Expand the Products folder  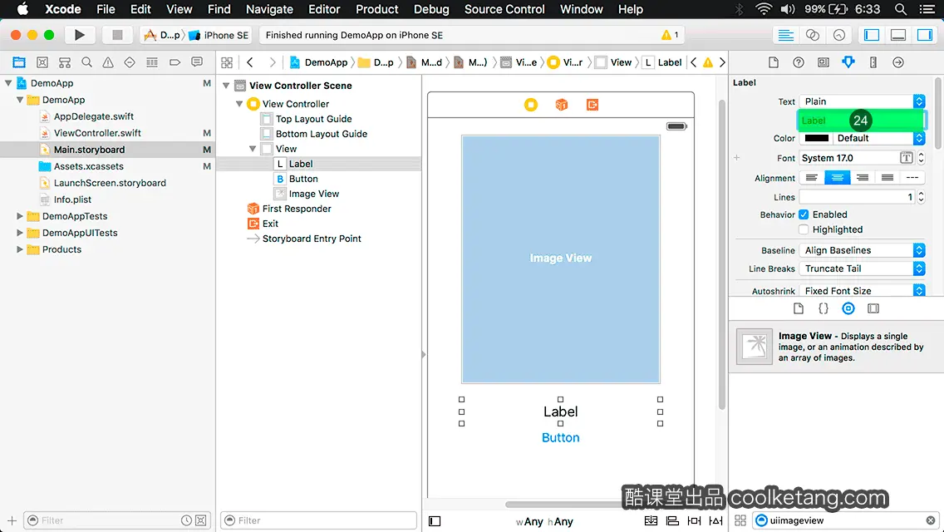(x=19, y=249)
